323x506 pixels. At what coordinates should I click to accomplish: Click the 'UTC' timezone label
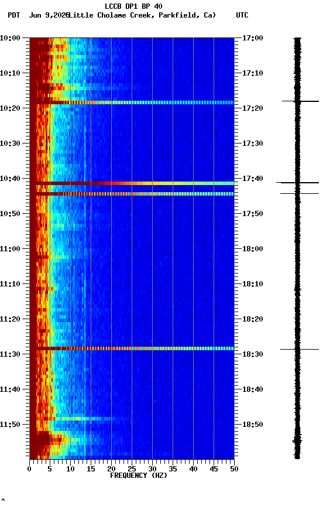click(242, 15)
